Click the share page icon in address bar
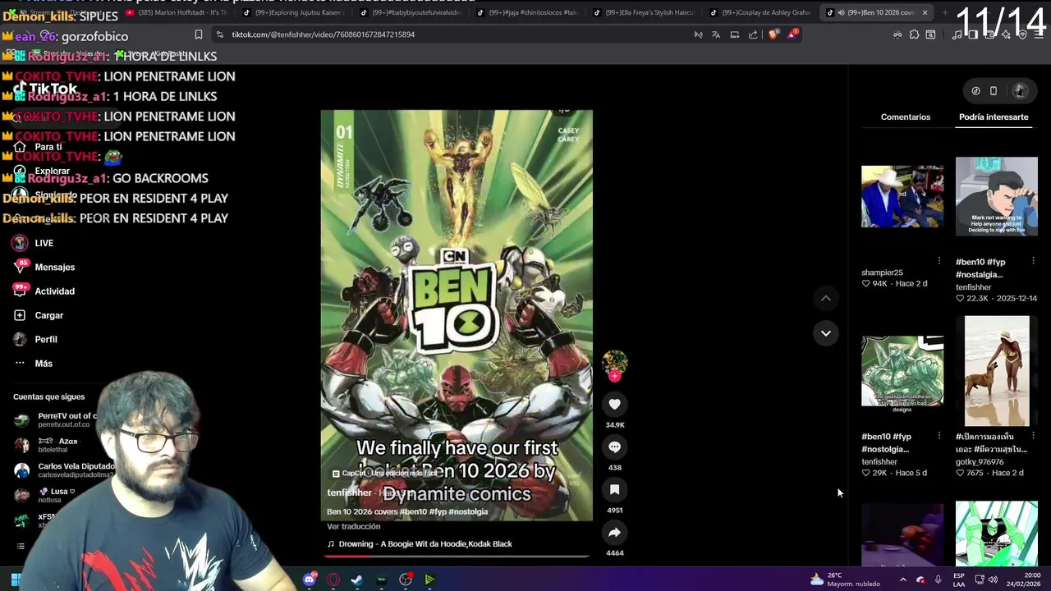The height and width of the screenshot is (591, 1051). coord(753,34)
